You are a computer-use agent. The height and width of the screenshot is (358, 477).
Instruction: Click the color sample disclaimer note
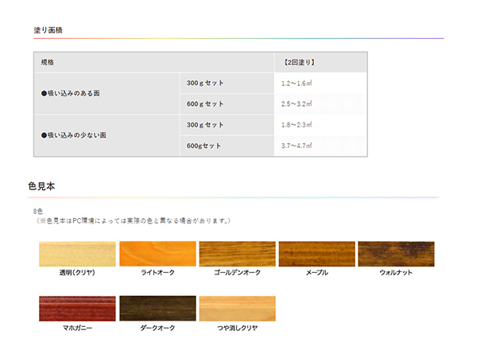tap(134, 220)
